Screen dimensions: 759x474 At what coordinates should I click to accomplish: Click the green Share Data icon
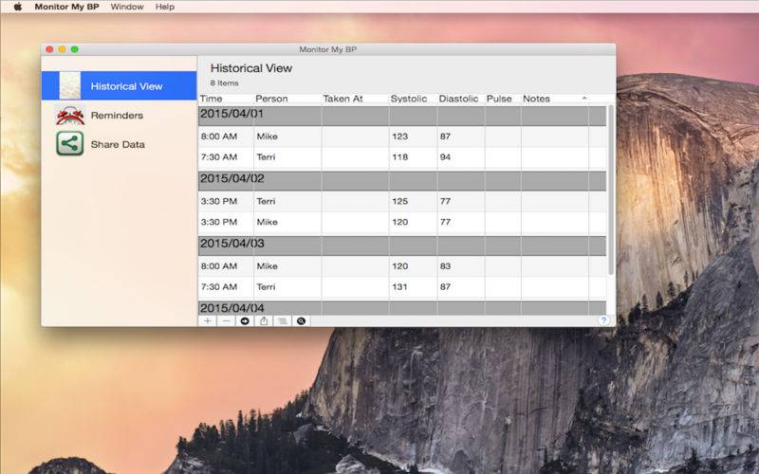pyautogui.click(x=70, y=144)
